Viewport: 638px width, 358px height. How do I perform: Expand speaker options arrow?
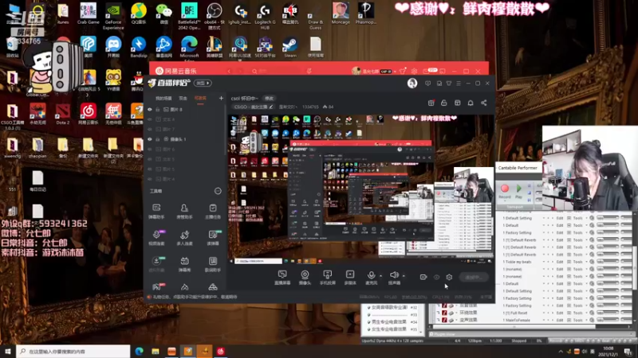404,276
